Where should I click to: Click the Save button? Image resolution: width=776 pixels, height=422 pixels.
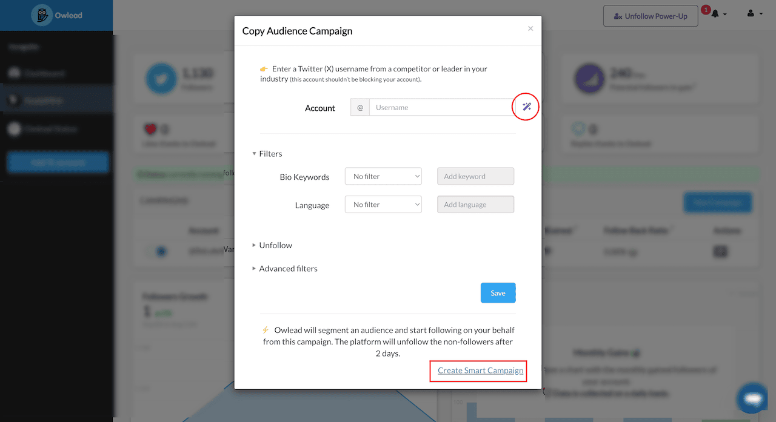tap(498, 293)
